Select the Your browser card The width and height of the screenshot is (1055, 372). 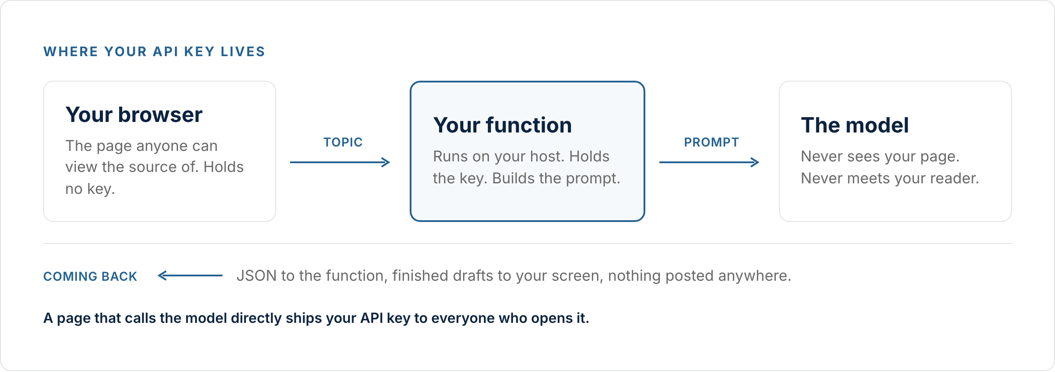pyautogui.click(x=160, y=151)
